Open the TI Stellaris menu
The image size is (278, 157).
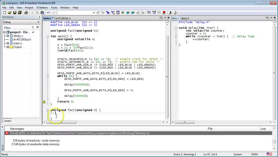pyautogui.click(x=42, y=8)
